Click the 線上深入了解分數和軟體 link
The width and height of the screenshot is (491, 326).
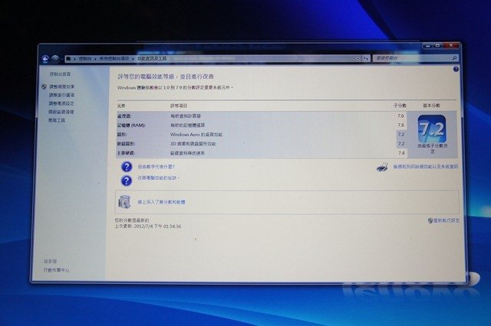[162, 202]
